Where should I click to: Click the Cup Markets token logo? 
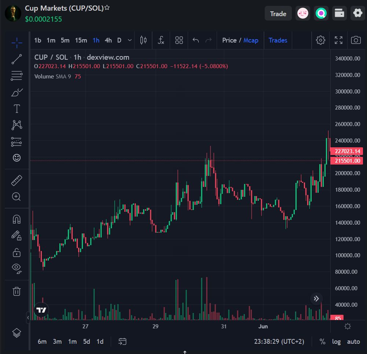[x=13, y=14]
